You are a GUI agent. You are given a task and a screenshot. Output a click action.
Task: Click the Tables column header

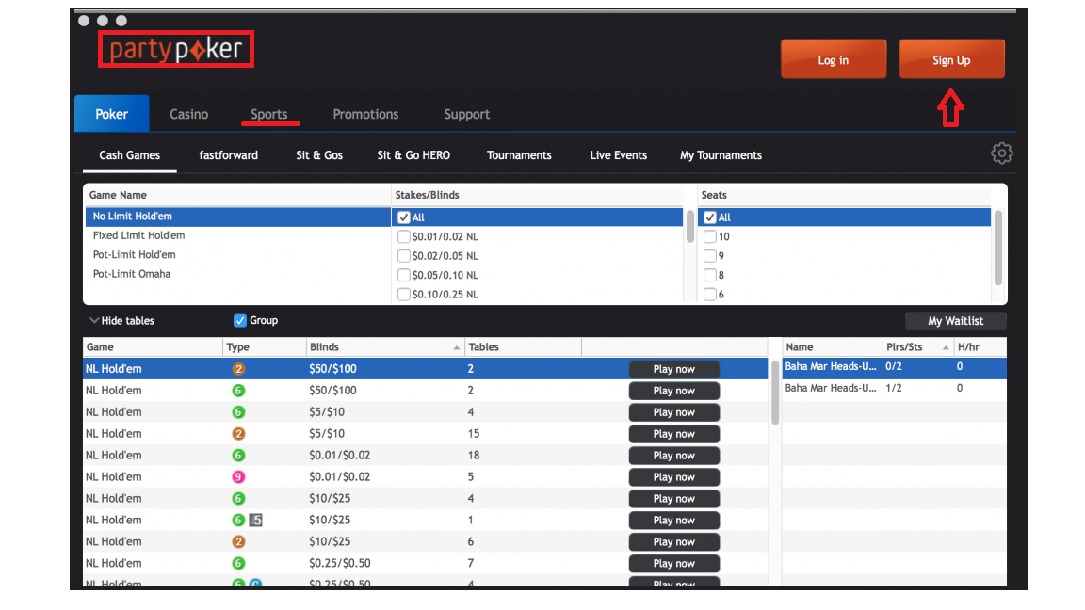(523, 347)
